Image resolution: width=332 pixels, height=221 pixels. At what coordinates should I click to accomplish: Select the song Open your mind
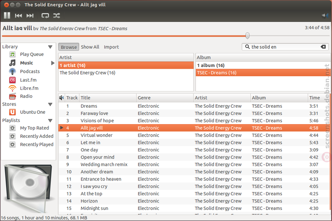194,157
